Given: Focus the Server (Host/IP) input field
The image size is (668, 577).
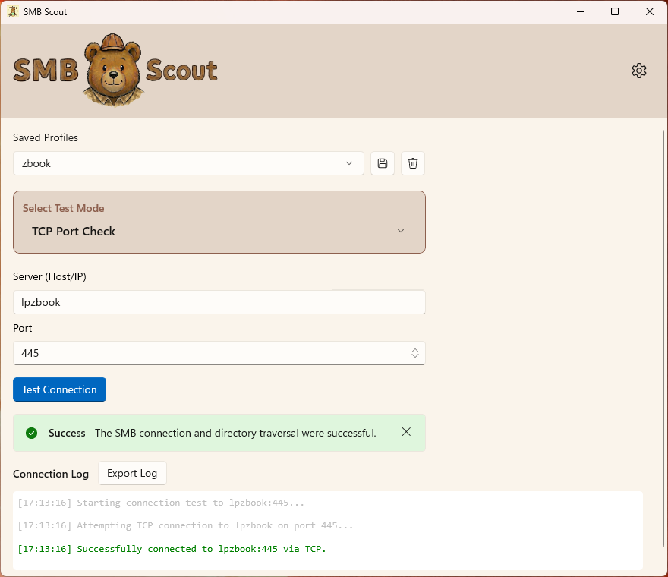Looking at the screenshot, I should (x=219, y=302).
